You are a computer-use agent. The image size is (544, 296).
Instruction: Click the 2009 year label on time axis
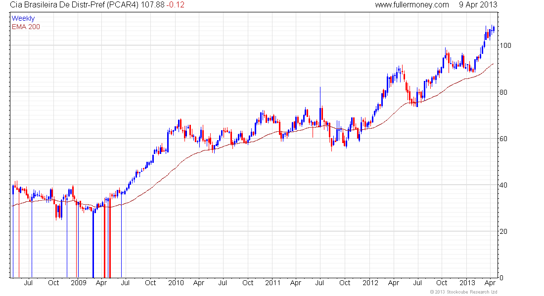tap(79, 283)
